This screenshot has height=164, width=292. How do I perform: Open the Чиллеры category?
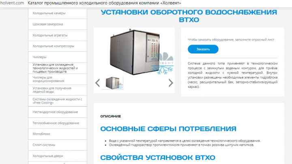(x=58, y=57)
